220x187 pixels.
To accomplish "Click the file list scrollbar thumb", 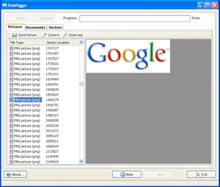I will [x=81, y=84].
